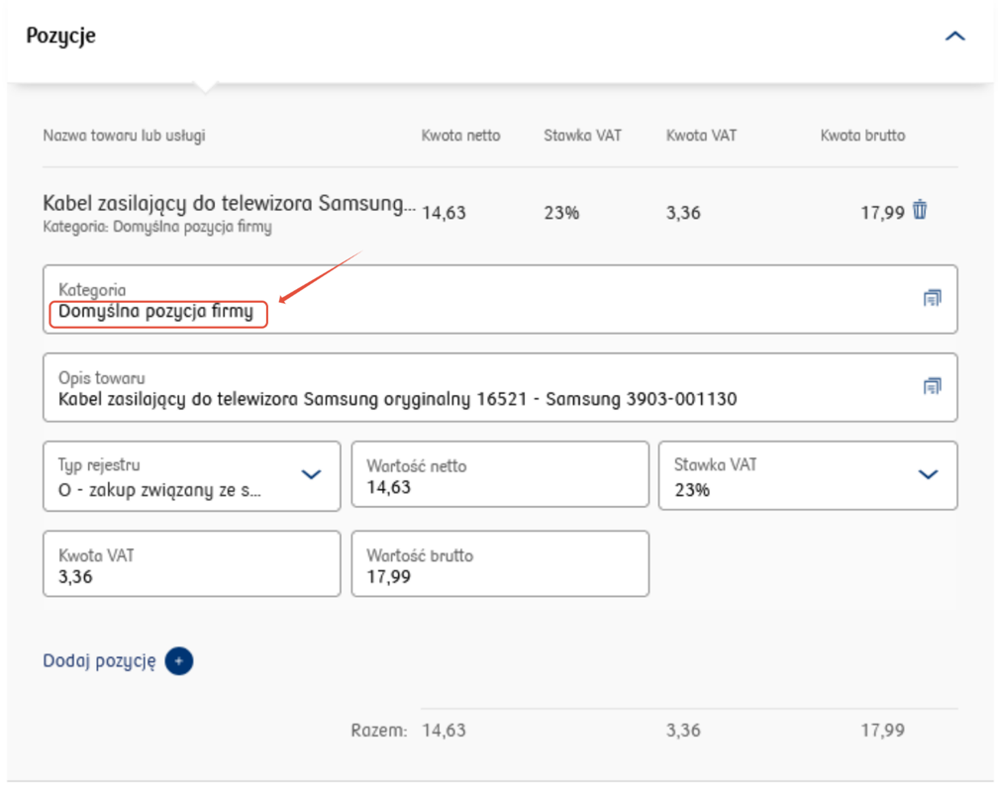
Task: Click the Kwota VAT column header
Action: click(x=701, y=136)
